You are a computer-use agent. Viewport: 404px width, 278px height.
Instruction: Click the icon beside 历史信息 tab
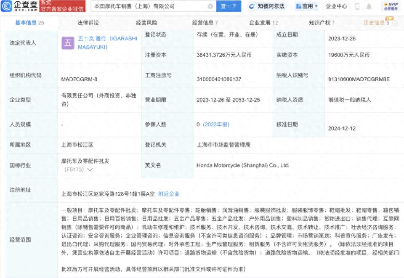coord(395,23)
